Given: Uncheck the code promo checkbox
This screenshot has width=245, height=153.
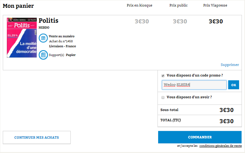Looking at the screenshot, I should (x=163, y=76).
